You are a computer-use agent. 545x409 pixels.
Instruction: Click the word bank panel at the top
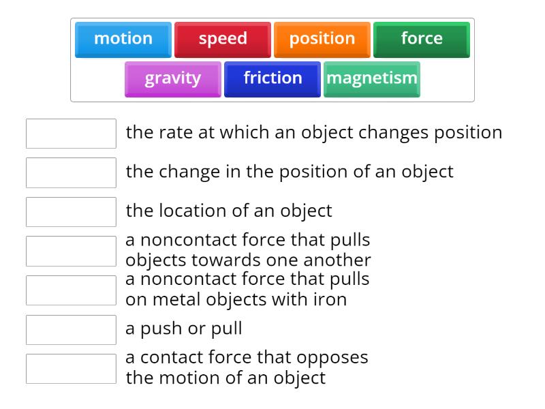[272, 58]
